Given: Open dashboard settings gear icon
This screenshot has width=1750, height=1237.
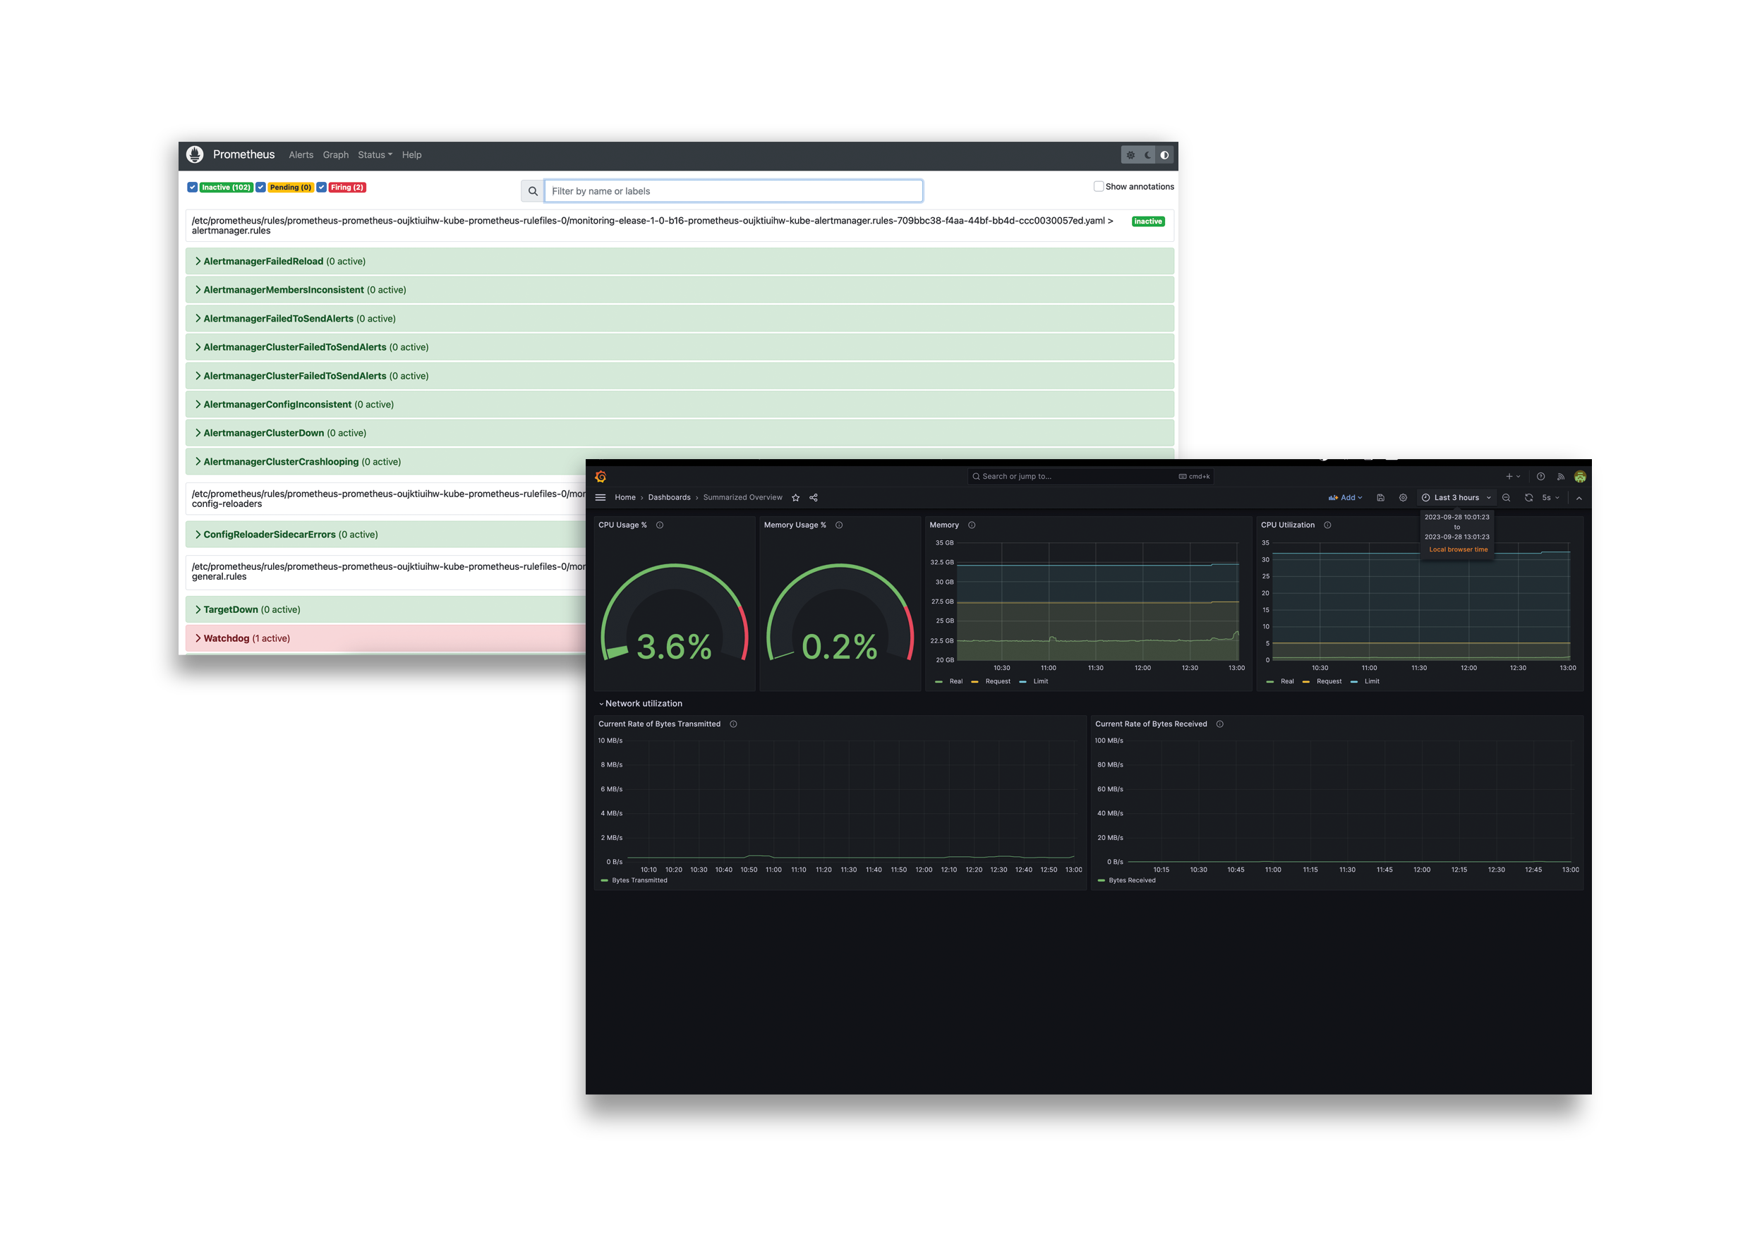Looking at the screenshot, I should [1404, 497].
